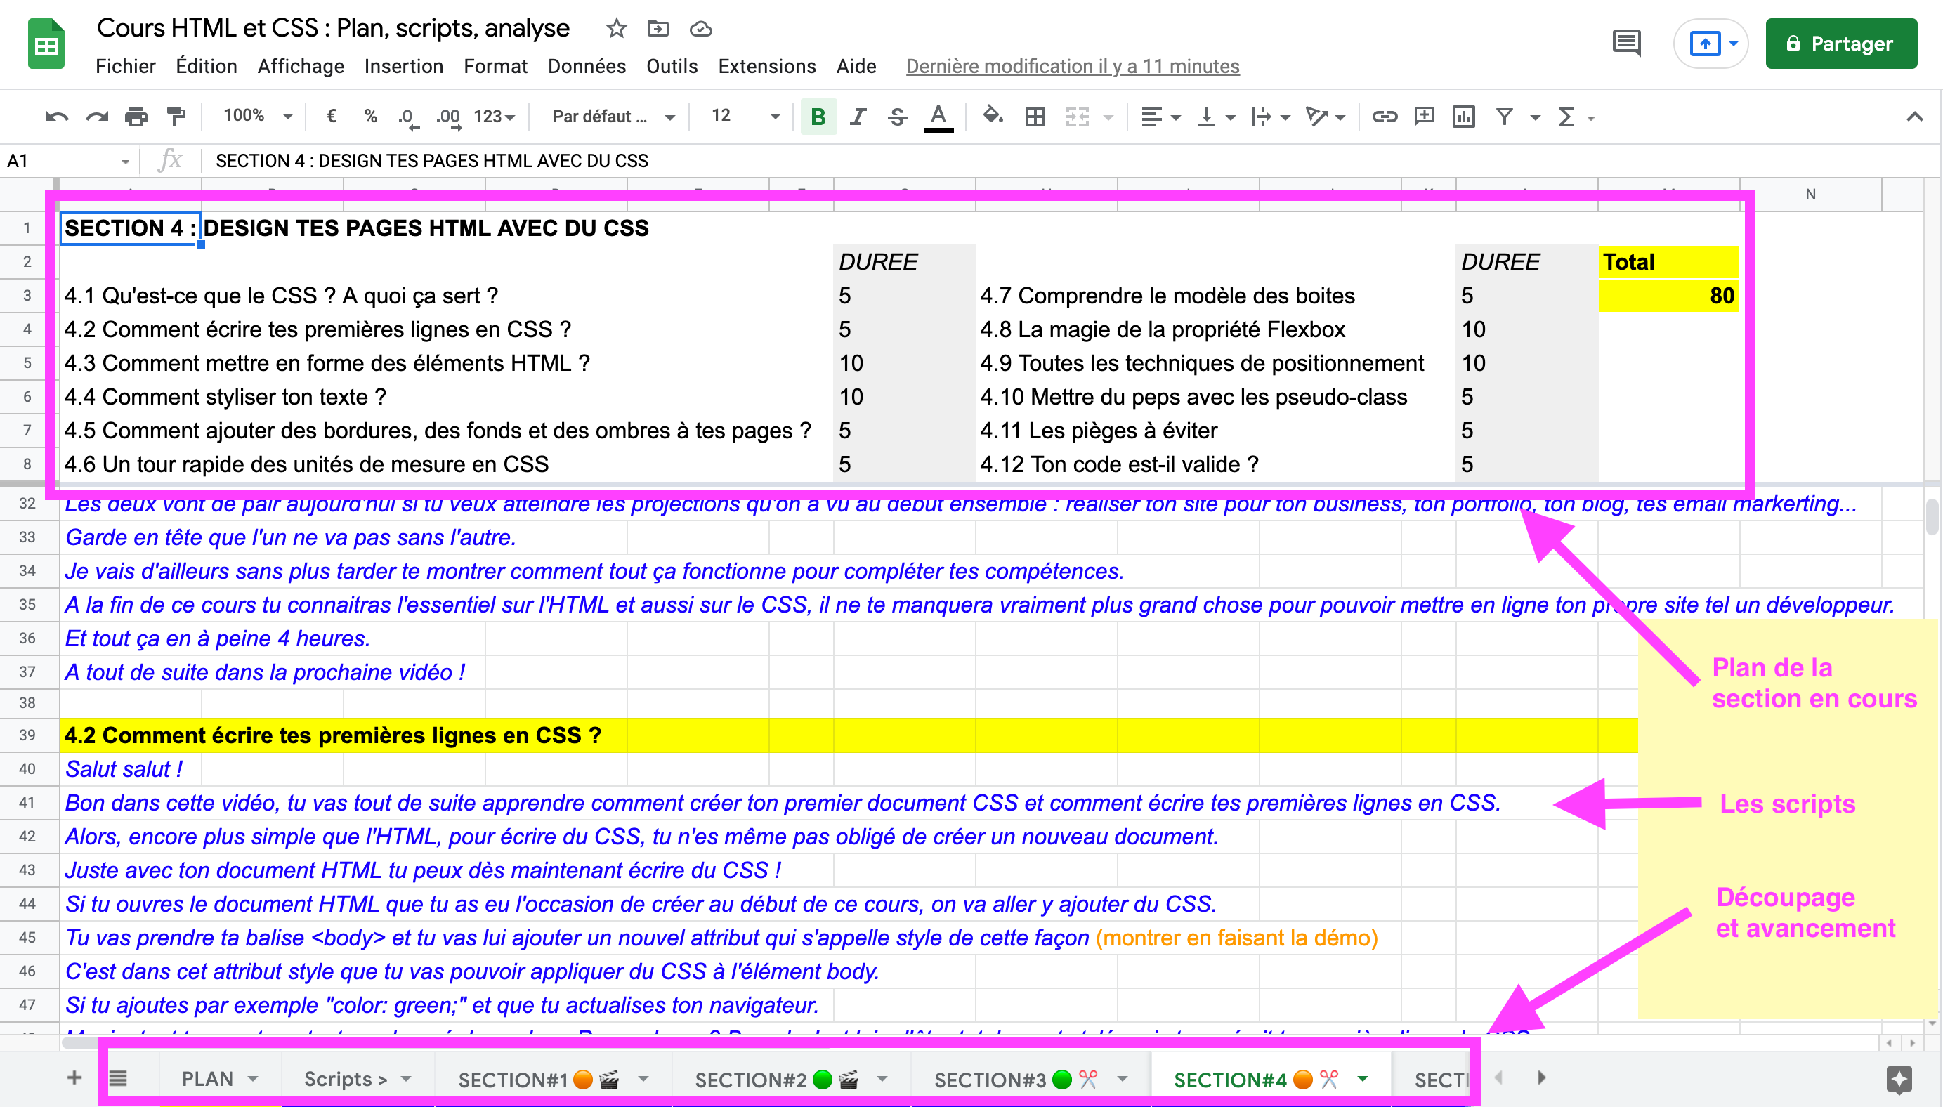The width and height of the screenshot is (1943, 1107).
Task: Expand the Par défaut font dropdown
Action: tap(613, 117)
